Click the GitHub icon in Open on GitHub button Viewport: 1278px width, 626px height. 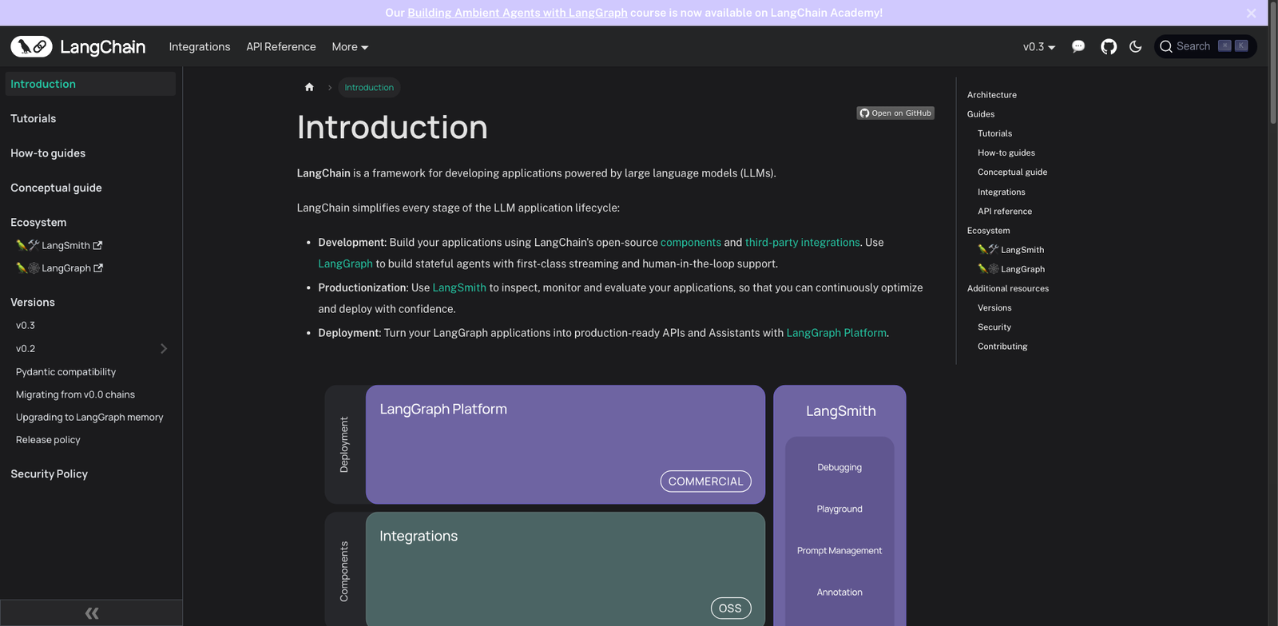point(864,113)
